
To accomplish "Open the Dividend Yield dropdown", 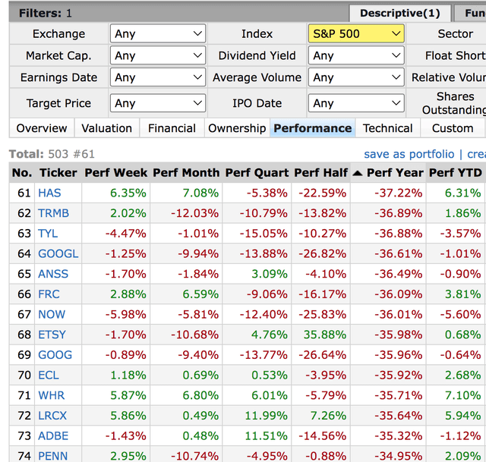I will [x=356, y=55].
